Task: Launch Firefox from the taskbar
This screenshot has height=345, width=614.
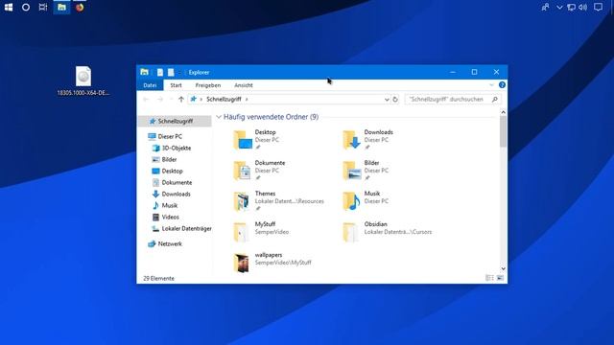Action: [x=80, y=7]
